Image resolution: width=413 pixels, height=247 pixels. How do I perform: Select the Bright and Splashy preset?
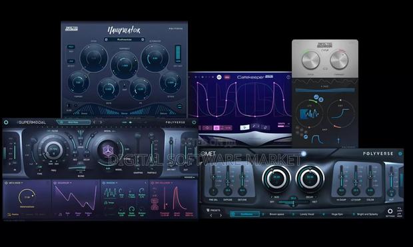click(368, 214)
